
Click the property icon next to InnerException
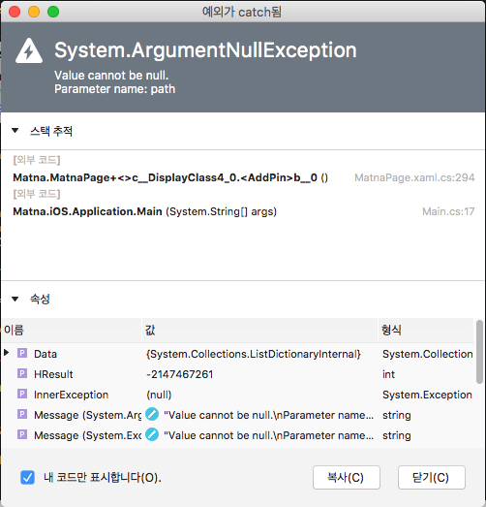coord(22,394)
